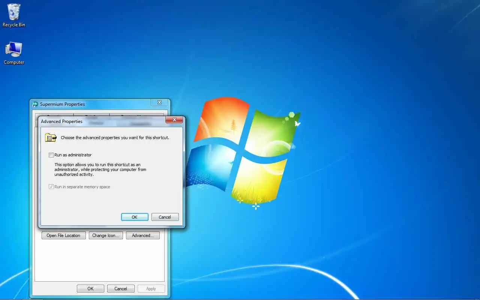Click the Run in separate memory space checkbox
Screen dimensions: 480x300
point(51,187)
